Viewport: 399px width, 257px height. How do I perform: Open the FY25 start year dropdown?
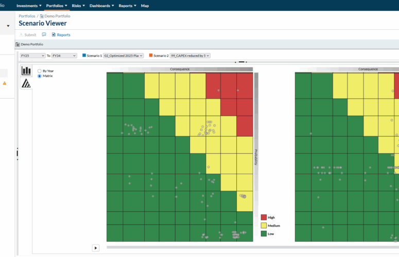pyautogui.click(x=32, y=56)
